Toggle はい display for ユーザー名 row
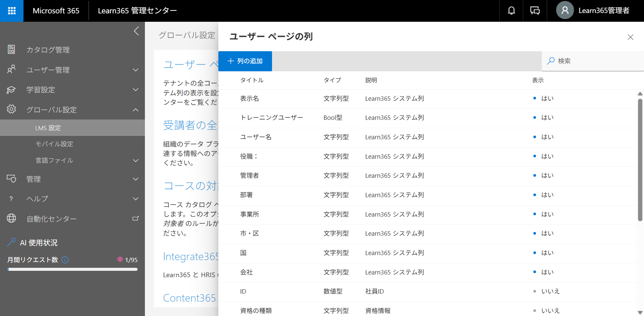The width and height of the screenshot is (644, 316). 543,137
